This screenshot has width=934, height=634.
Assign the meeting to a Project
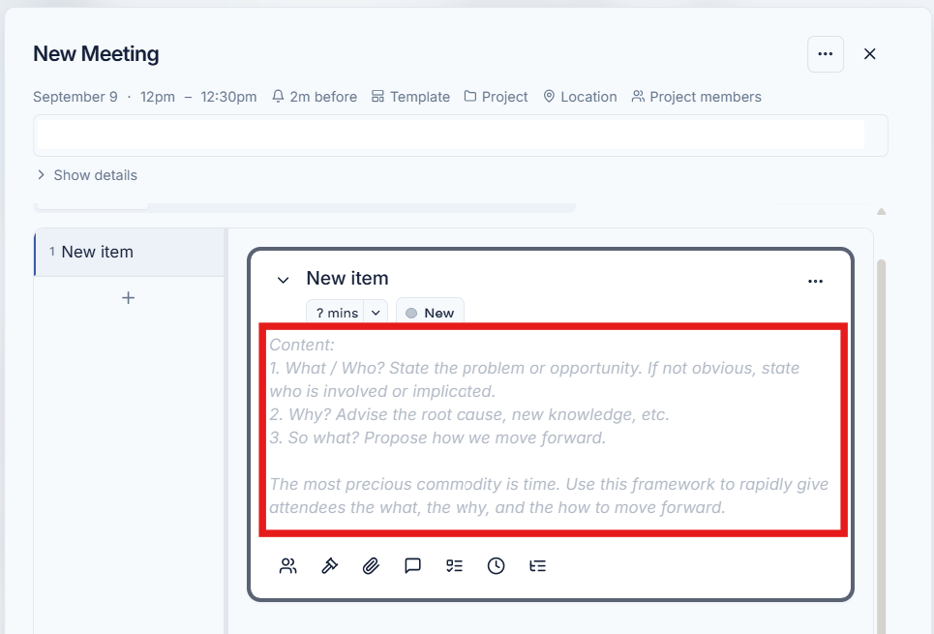(x=496, y=97)
